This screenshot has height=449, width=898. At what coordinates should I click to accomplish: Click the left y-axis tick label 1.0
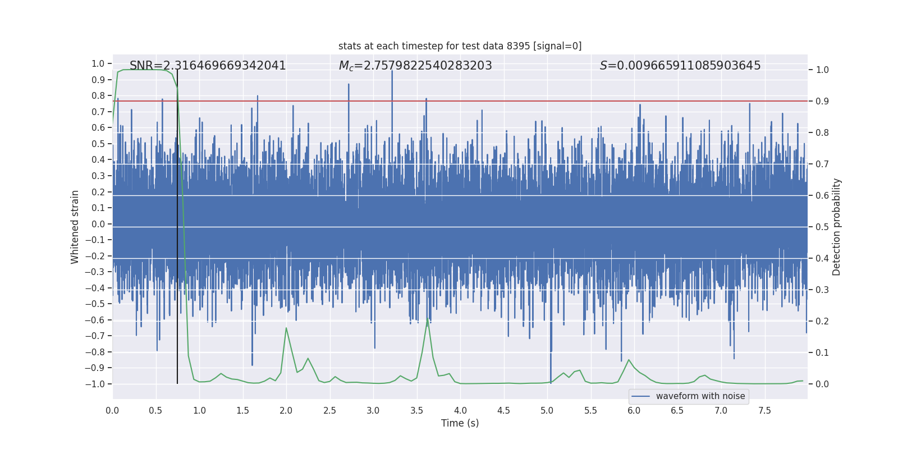(98, 64)
